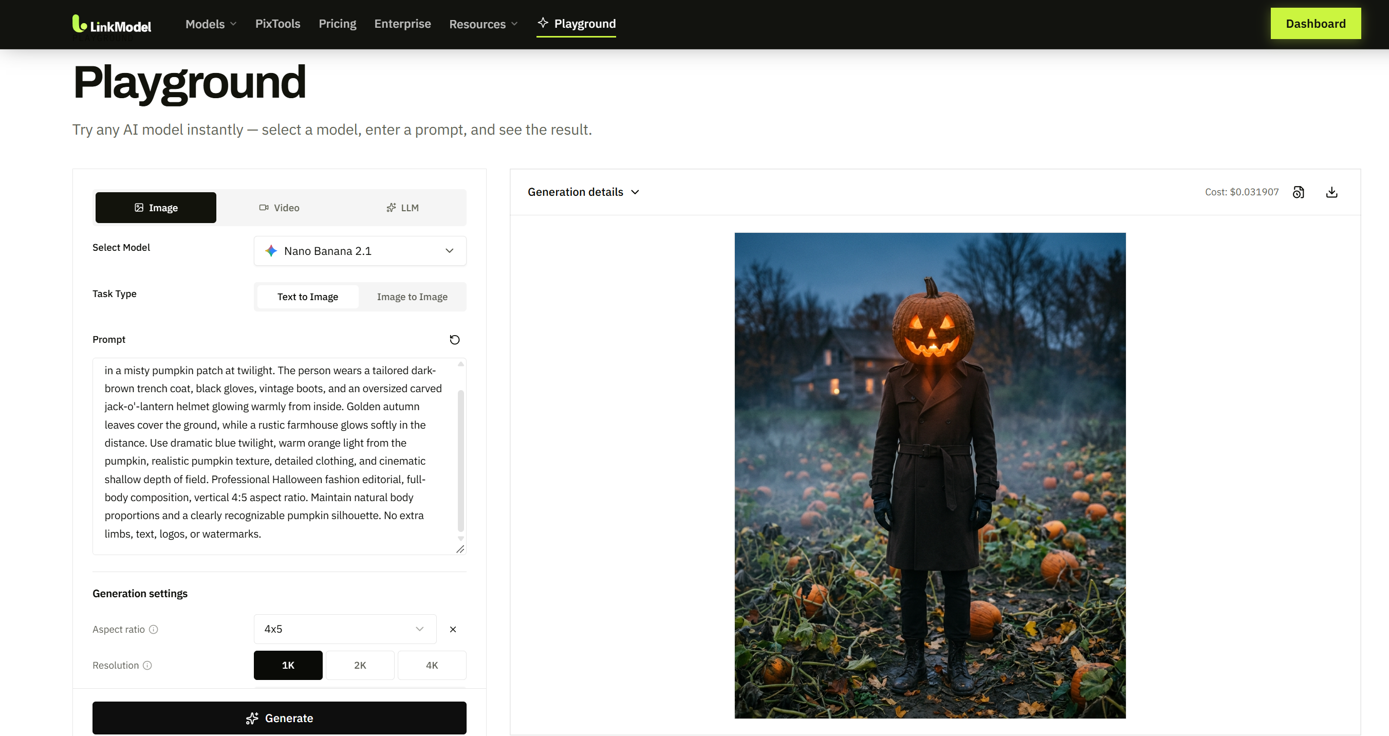Image resolution: width=1389 pixels, height=736 pixels.
Task: Click the generated pumpkin-head image
Action: tap(930, 475)
